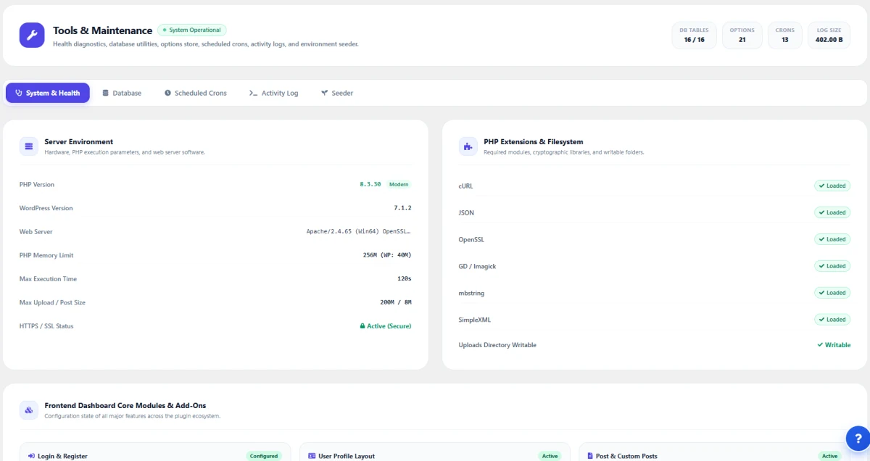Click the Loaded badge for SimpleXML
This screenshot has width=870, height=461.
click(832, 320)
